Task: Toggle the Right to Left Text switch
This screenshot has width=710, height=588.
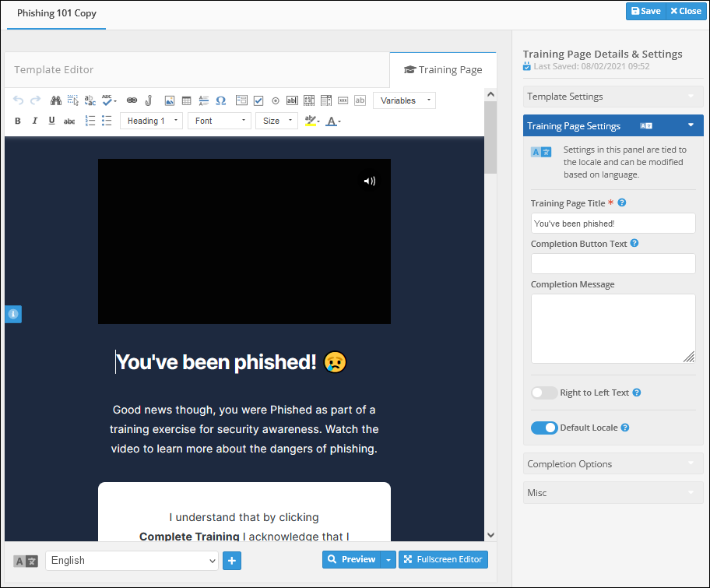Action: point(544,393)
